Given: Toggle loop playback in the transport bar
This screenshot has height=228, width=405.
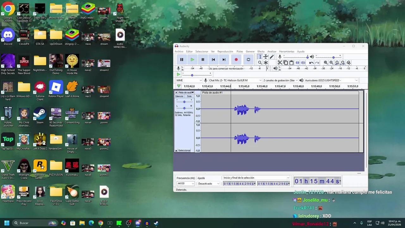Looking at the screenshot, I should coord(248,59).
